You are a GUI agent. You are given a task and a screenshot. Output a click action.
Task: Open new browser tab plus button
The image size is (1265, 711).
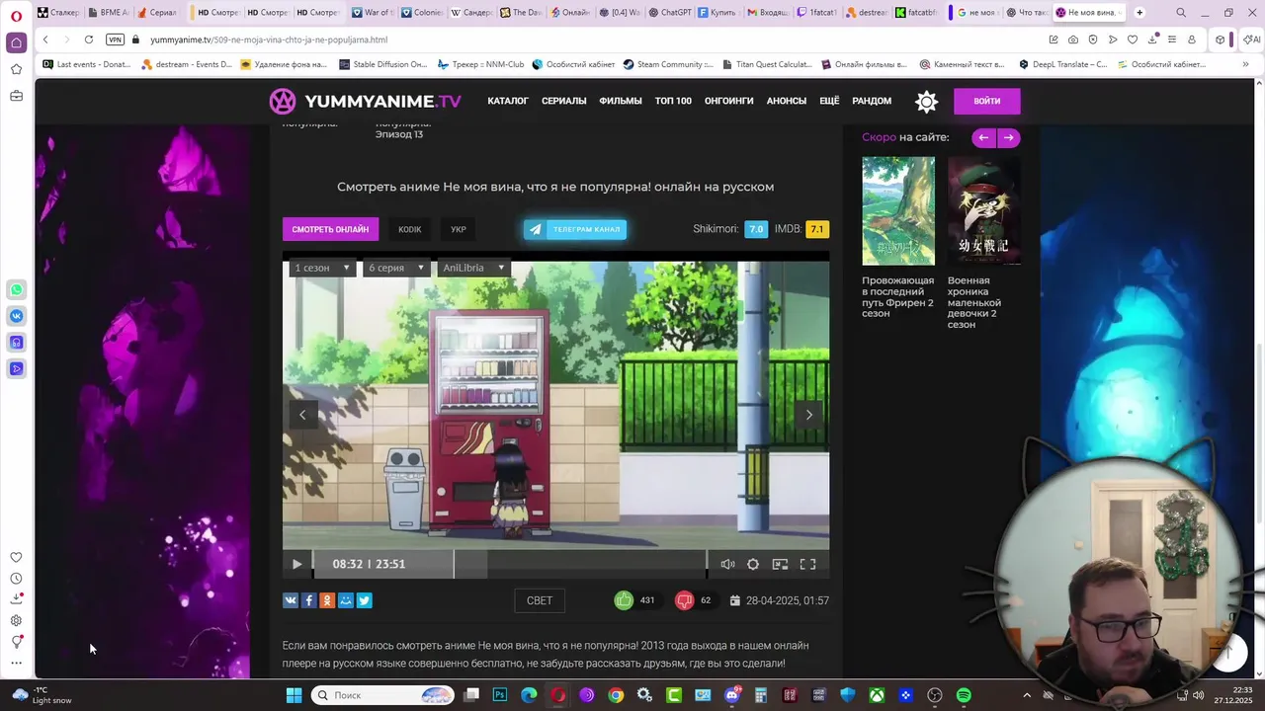(x=1139, y=13)
